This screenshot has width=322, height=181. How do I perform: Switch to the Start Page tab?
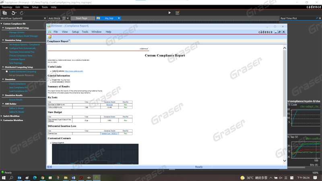82,18
